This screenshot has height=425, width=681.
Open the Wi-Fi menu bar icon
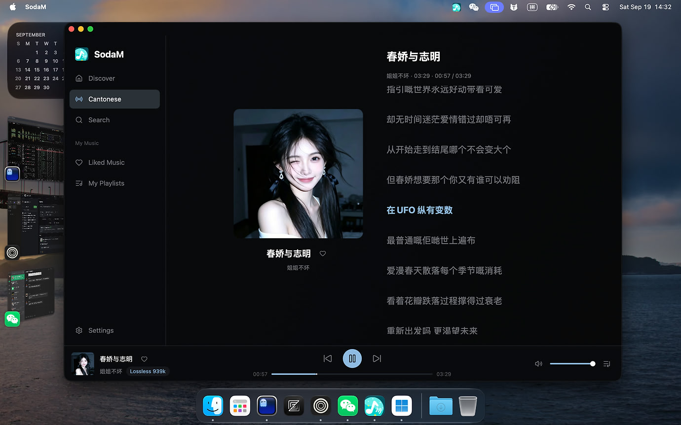pos(571,7)
